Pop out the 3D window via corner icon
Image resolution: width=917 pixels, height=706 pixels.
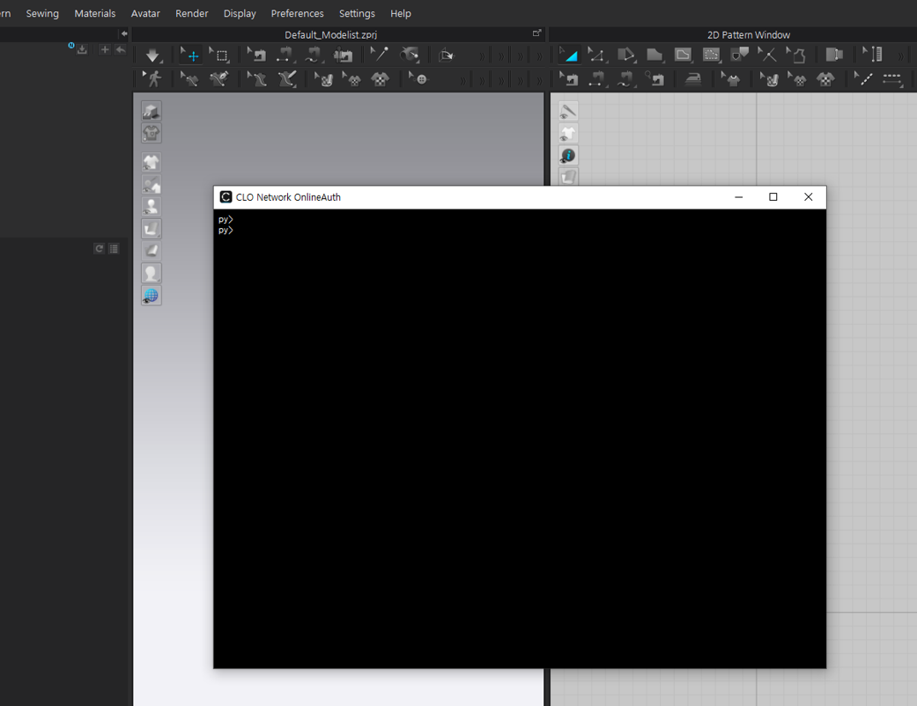536,33
